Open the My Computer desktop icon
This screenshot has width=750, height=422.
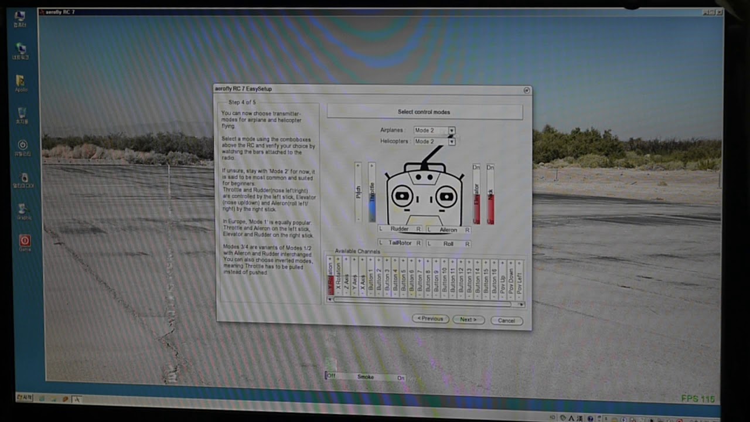pyautogui.click(x=20, y=19)
